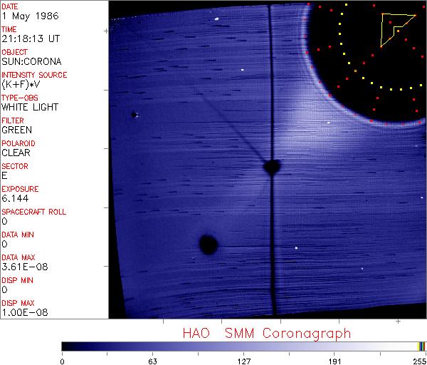This screenshot has width=427, height=365.
Task: Click the DATA MAX value 3.61E-08
Action: pyautogui.click(x=24, y=267)
